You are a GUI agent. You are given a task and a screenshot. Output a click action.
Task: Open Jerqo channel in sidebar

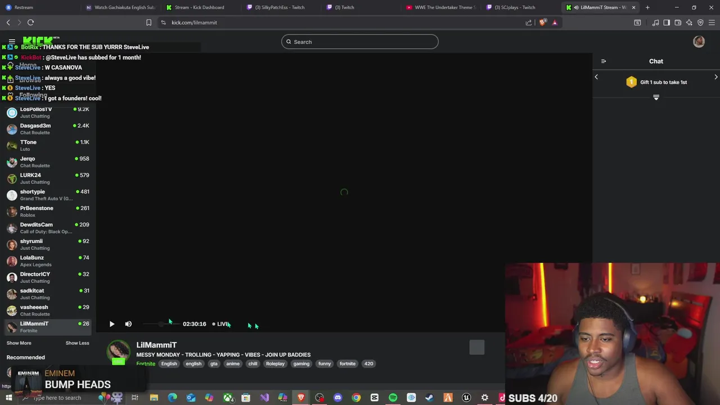48,162
